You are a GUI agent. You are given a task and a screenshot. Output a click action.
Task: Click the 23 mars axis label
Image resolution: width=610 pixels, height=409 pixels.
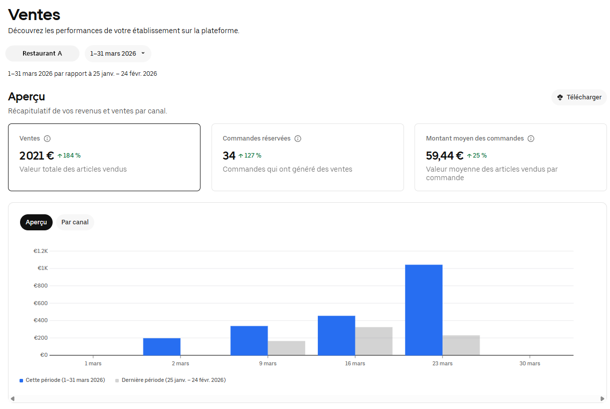[x=443, y=363]
